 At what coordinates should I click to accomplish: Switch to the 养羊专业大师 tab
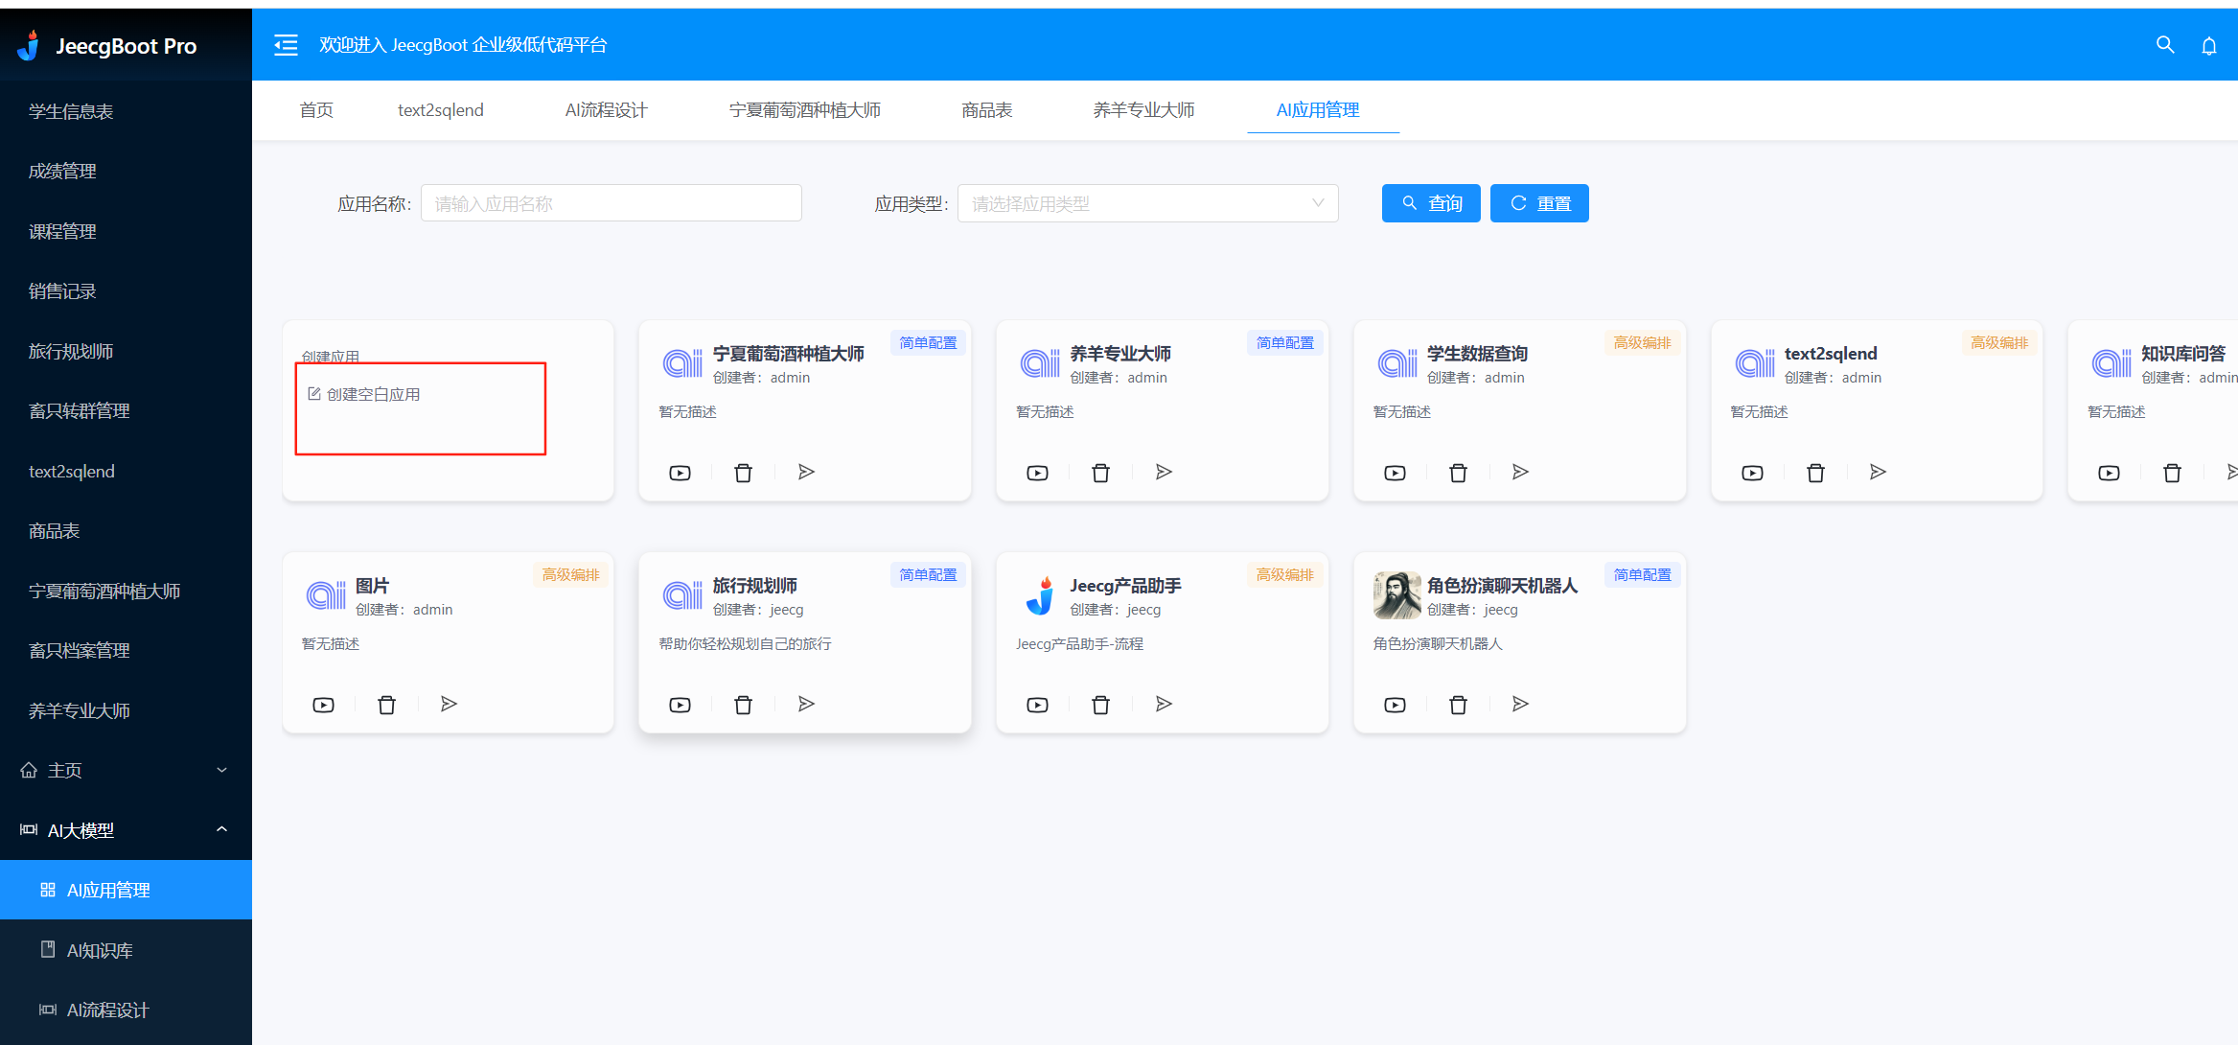tap(1143, 110)
